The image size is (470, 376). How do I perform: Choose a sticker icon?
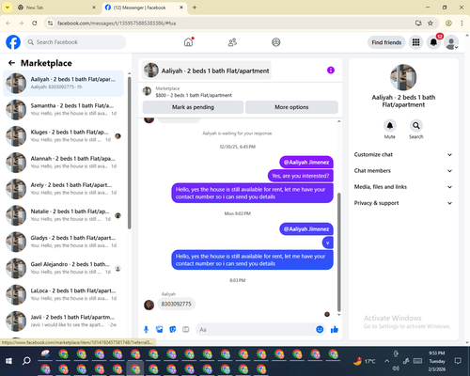[173, 329]
